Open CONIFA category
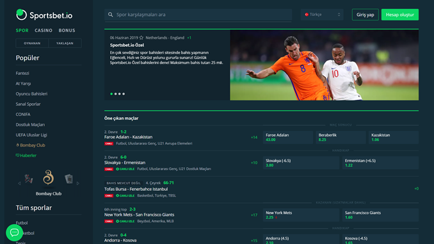The width and height of the screenshot is (434, 244). pos(23,114)
